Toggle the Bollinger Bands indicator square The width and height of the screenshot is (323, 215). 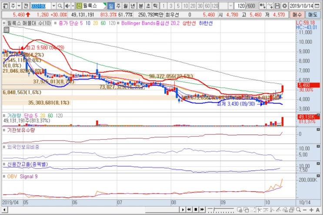(118, 23)
